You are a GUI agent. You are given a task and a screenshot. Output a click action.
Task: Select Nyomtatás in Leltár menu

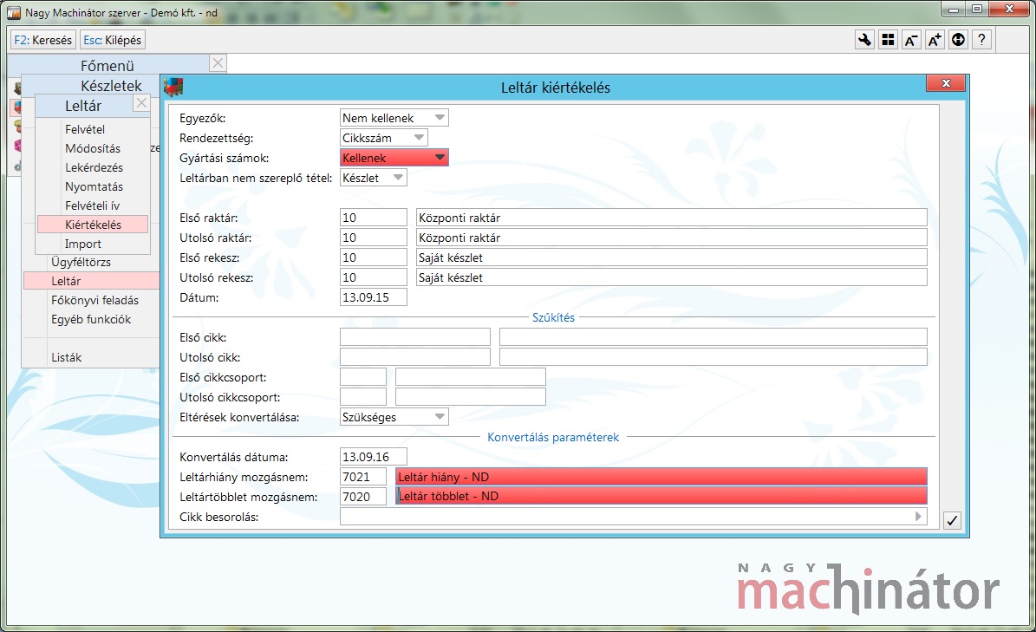[94, 187]
